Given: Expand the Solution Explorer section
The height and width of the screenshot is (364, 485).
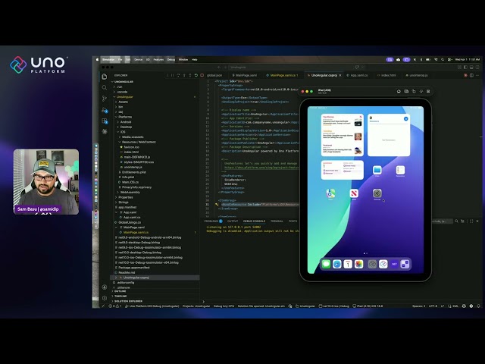Looking at the screenshot, I should pos(128,301).
